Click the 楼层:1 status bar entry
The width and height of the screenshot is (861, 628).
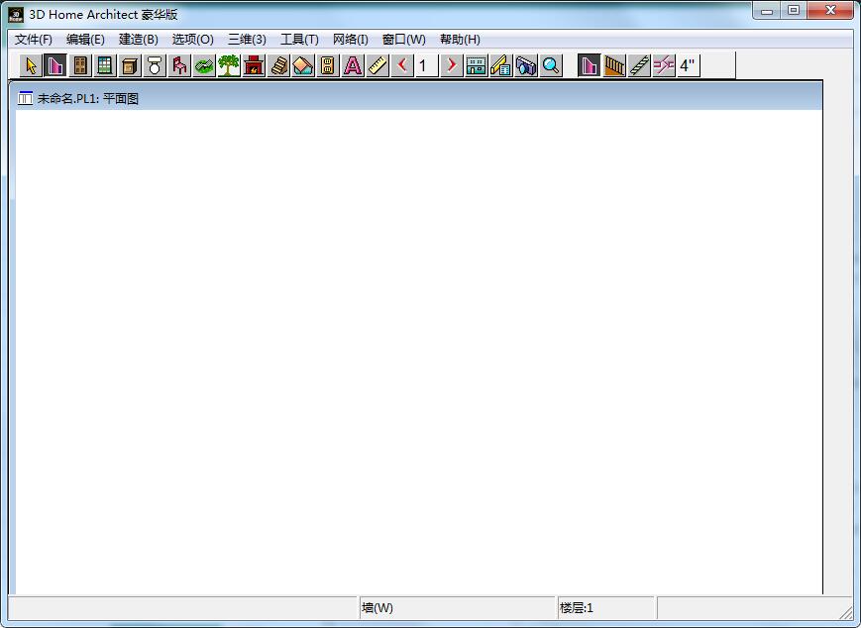576,607
